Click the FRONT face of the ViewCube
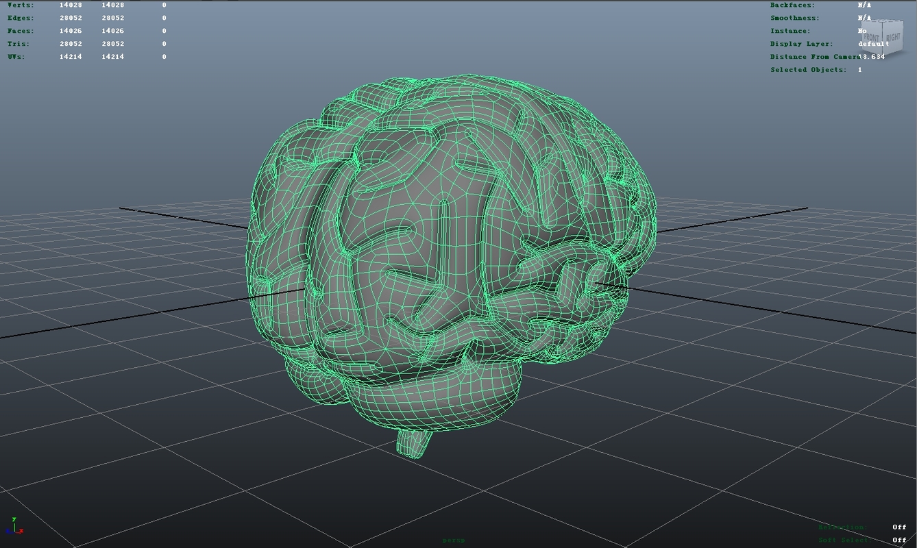The height and width of the screenshot is (548, 917). pos(871,38)
